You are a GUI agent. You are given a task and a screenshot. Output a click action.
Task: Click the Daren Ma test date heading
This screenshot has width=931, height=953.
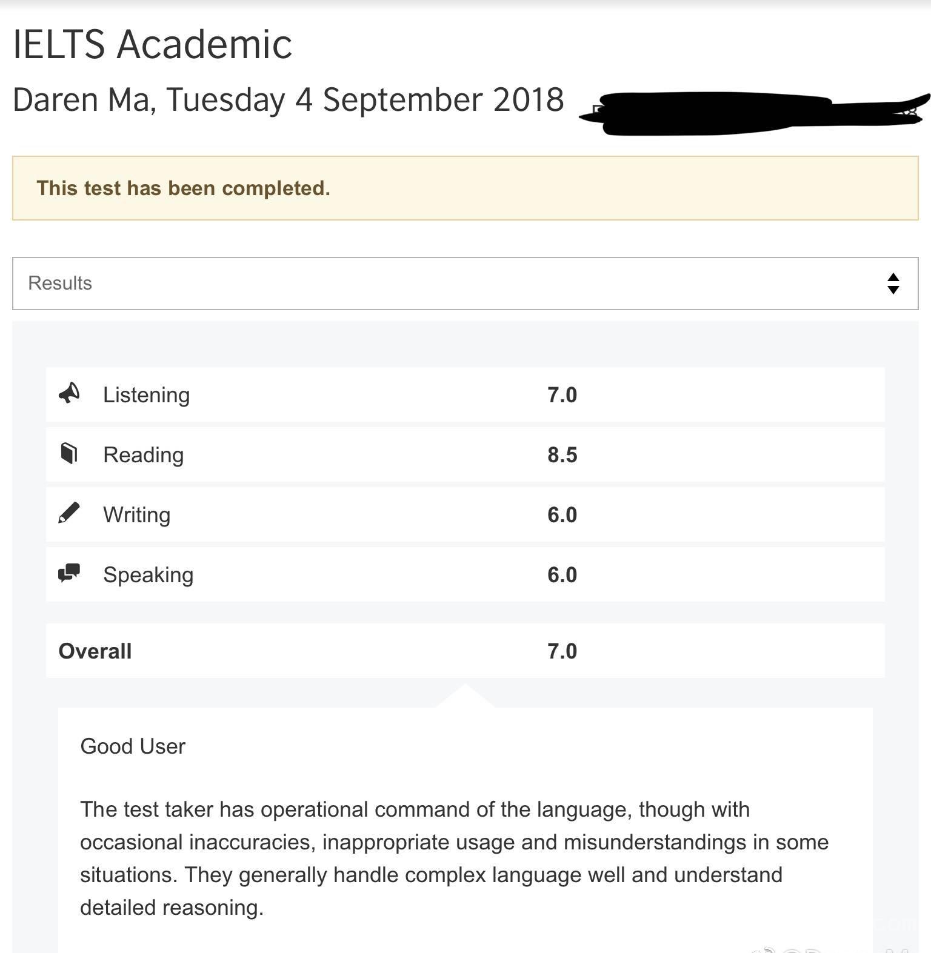pyautogui.click(x=288, y=100)
